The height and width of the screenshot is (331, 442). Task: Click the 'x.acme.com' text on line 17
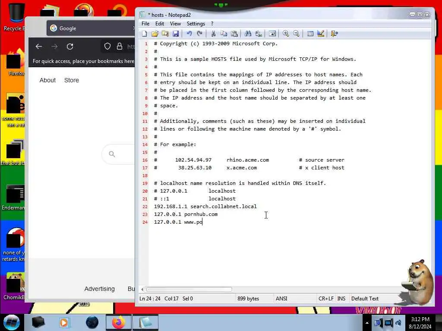[242, 168]
